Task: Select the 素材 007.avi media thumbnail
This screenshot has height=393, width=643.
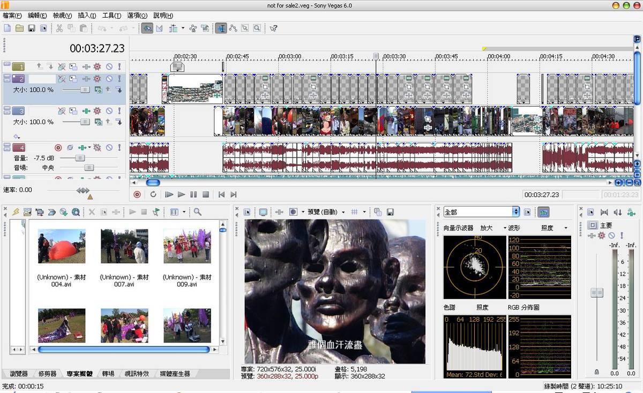Action: pos(124,247)
